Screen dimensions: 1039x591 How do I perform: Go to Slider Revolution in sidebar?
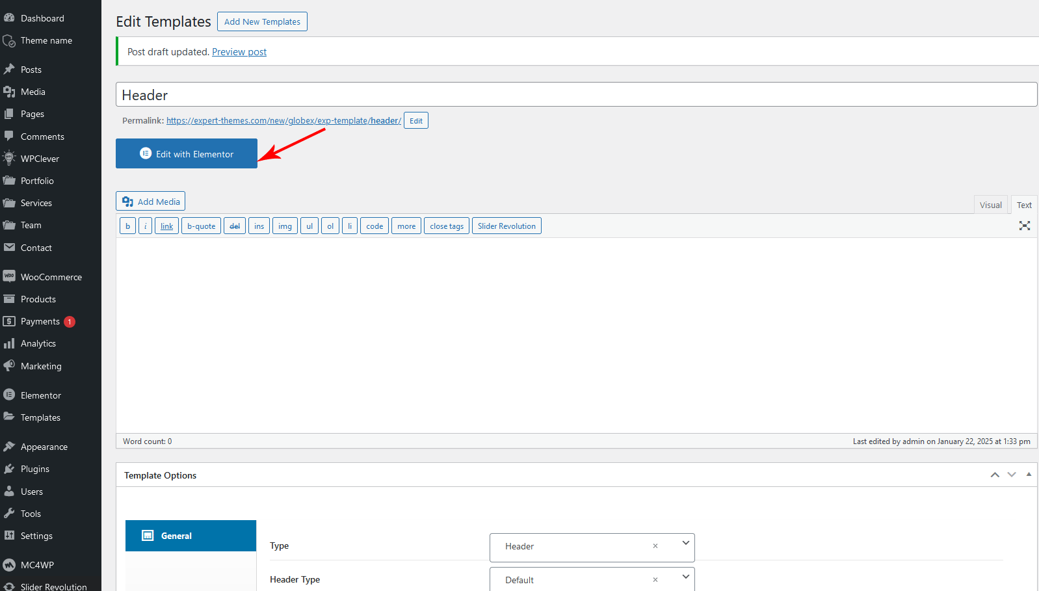coord(53,586)
